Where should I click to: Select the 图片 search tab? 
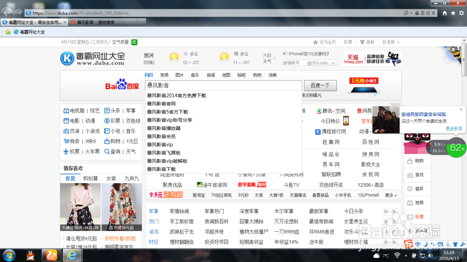coord(180,75)
